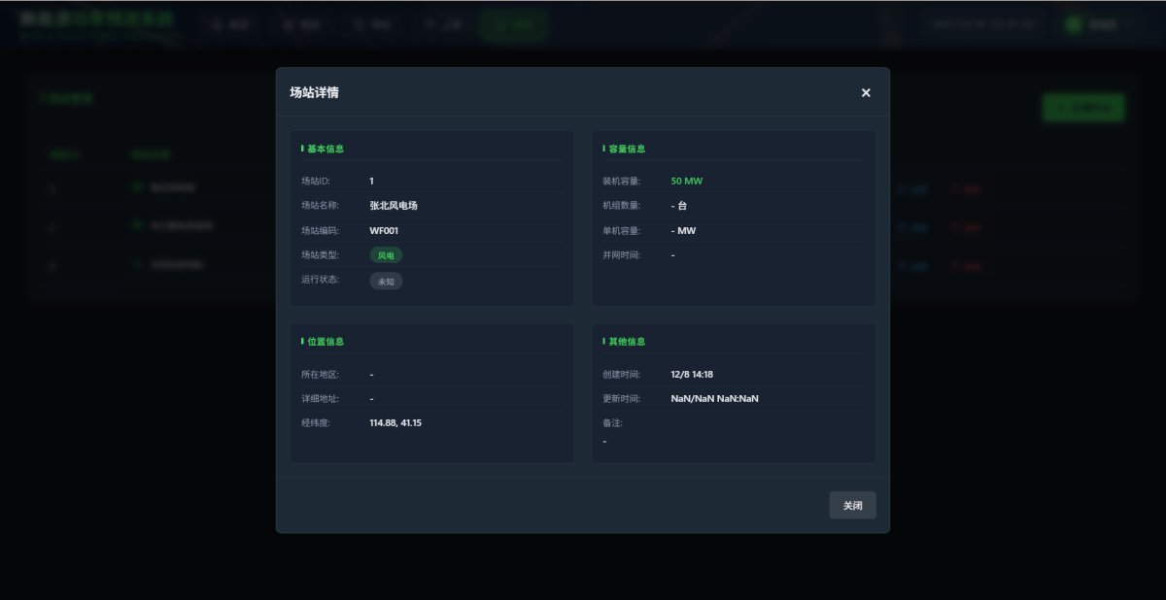Click the NaN/NaN NaN:NaN update time
Image resolution: width=1166 pixels, height=600 pixels.
[x=714, y=399]
